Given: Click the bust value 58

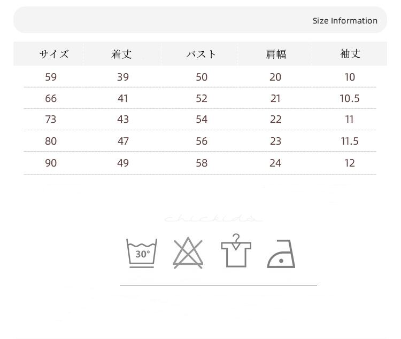Looking at the screenshot, I should click(x=202, y=163).
